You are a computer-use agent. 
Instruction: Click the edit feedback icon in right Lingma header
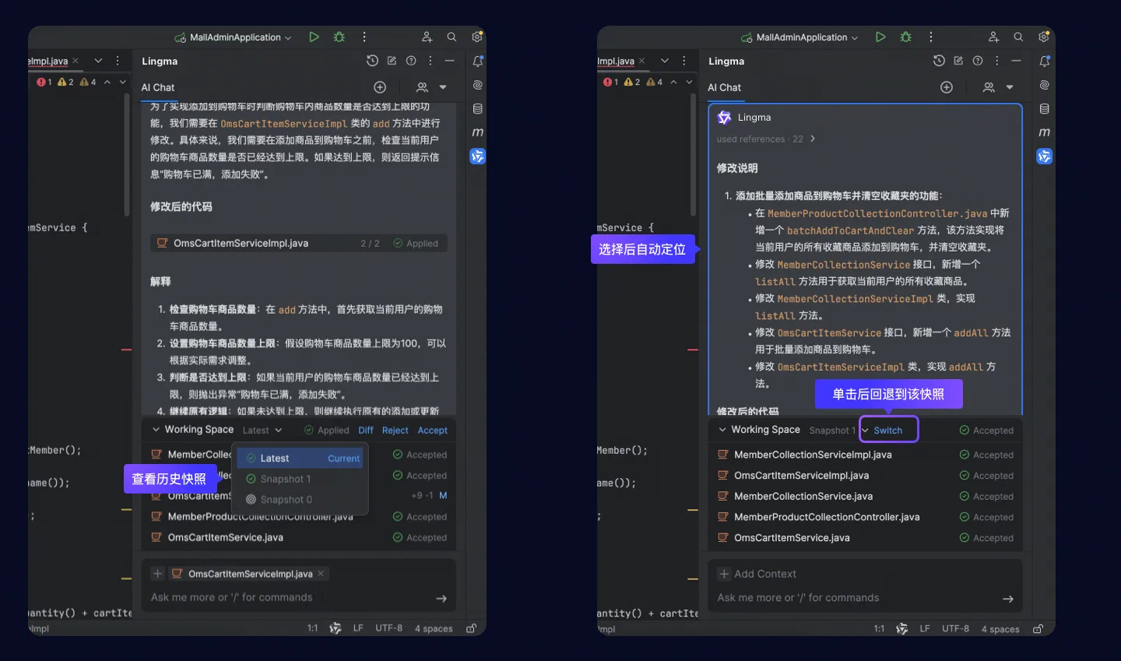[958, 61]
